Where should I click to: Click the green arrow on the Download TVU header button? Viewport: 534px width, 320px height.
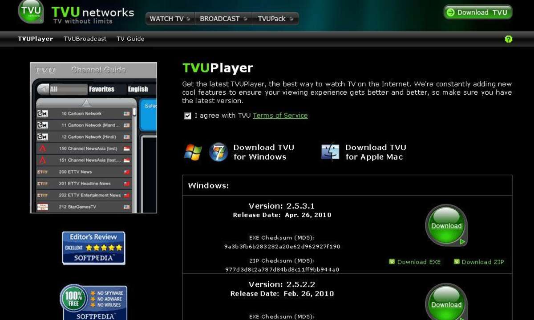450,12
